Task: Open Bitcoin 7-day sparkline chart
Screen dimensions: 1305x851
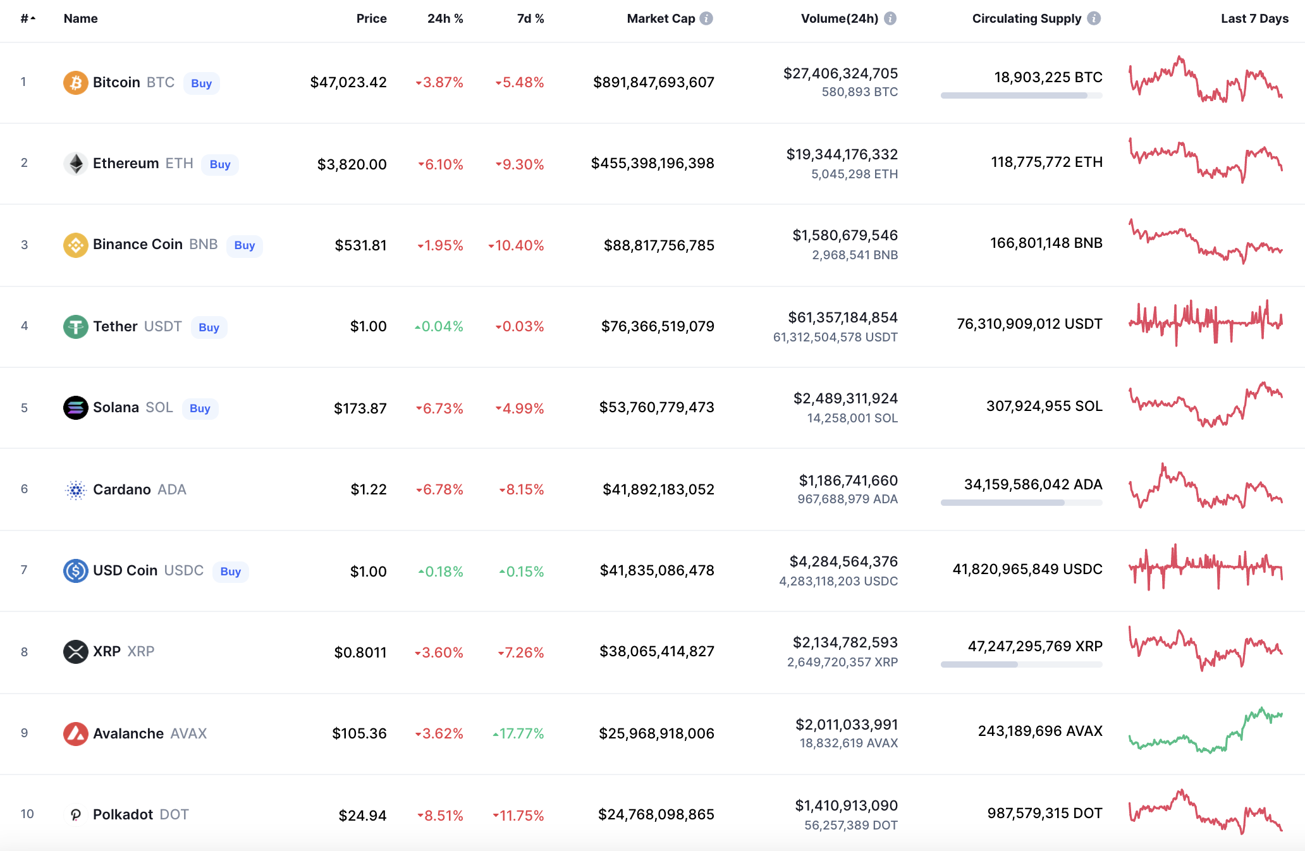Action: [x=1206, y=80]
